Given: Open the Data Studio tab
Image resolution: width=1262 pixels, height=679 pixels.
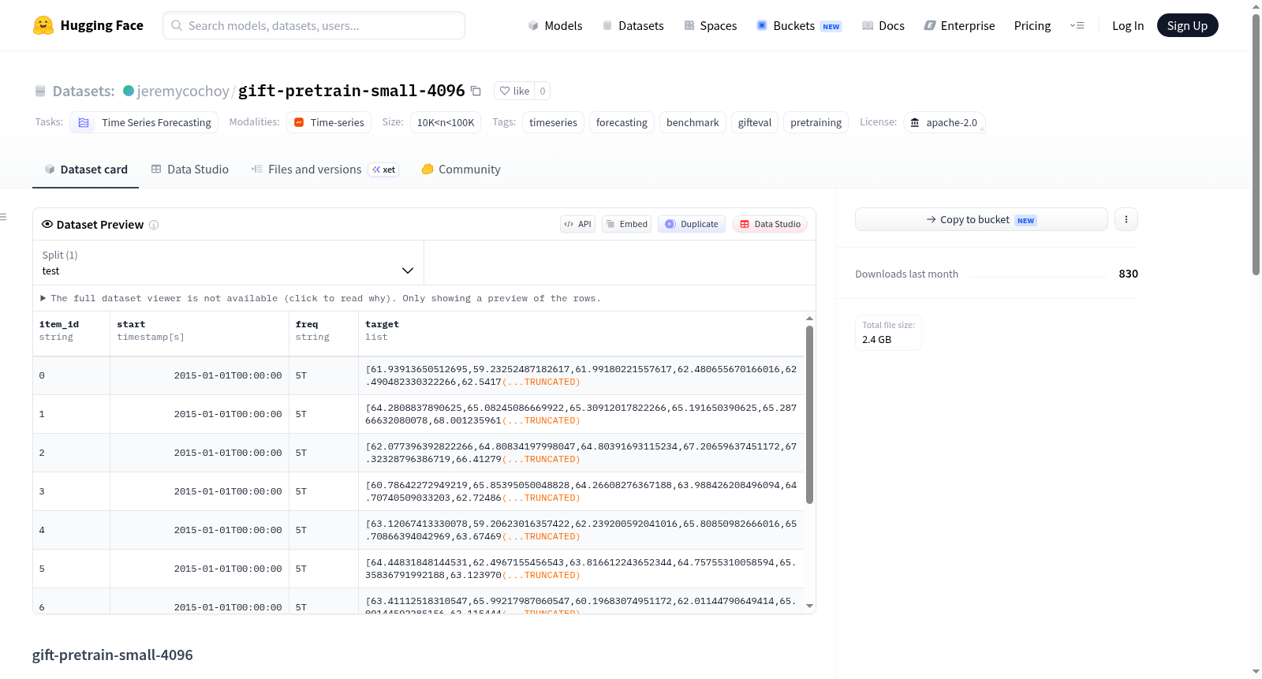Looking at the screenshot, I should pyautogui.click(x=190, y=170).
